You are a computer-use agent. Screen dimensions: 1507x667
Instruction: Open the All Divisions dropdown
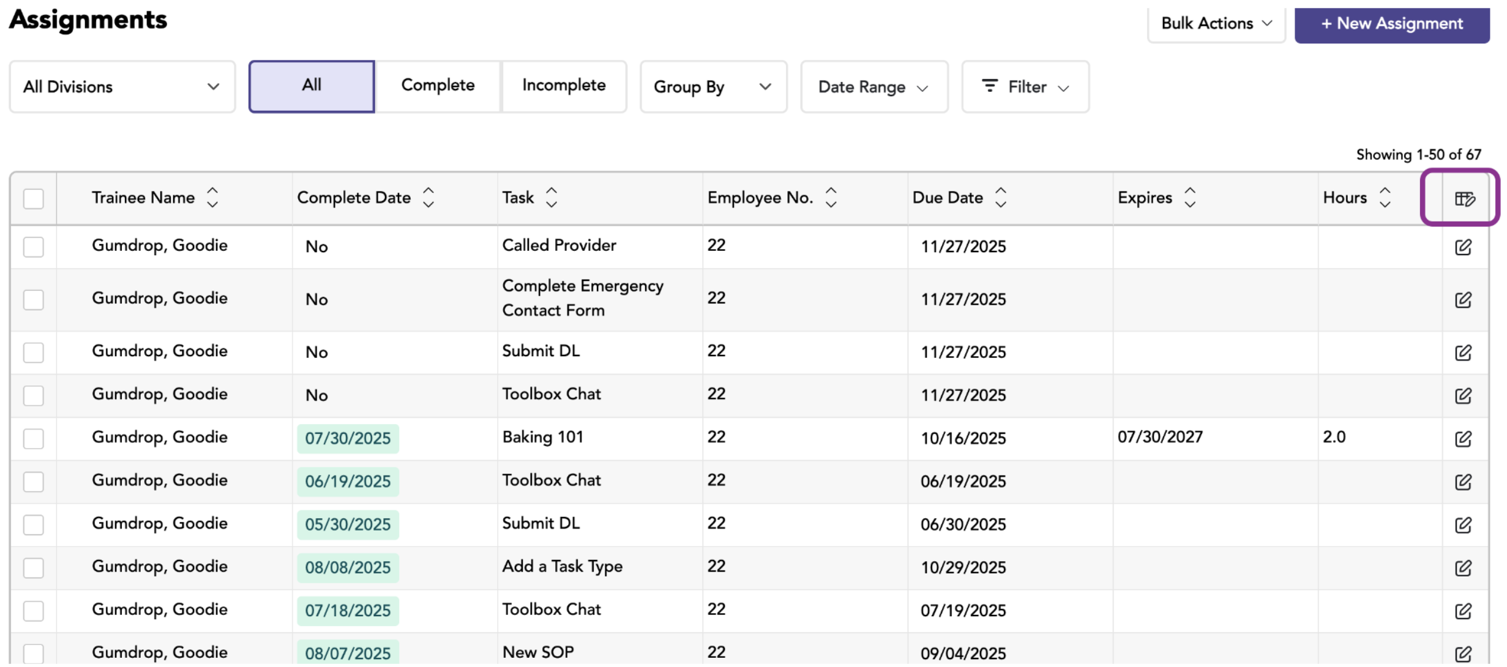click(122, 87)
